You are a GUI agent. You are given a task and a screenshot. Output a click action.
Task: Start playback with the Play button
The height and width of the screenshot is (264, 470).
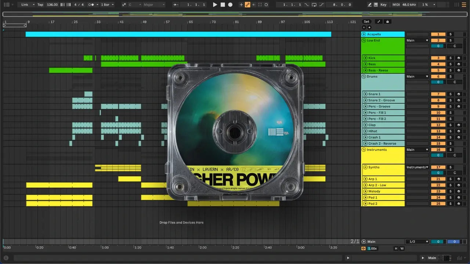click(215, 5)
